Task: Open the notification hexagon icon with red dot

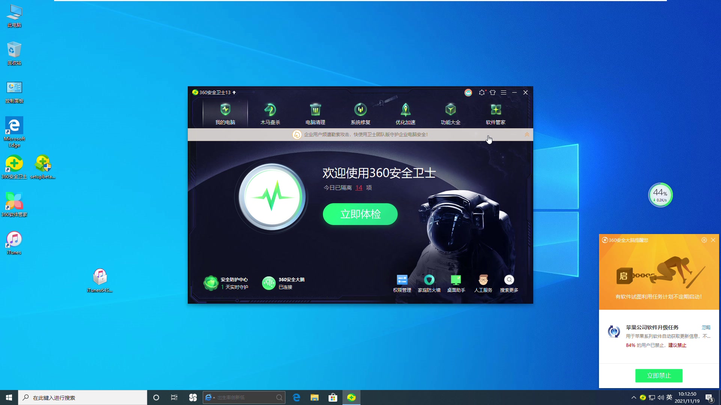Action: point(482,92)
